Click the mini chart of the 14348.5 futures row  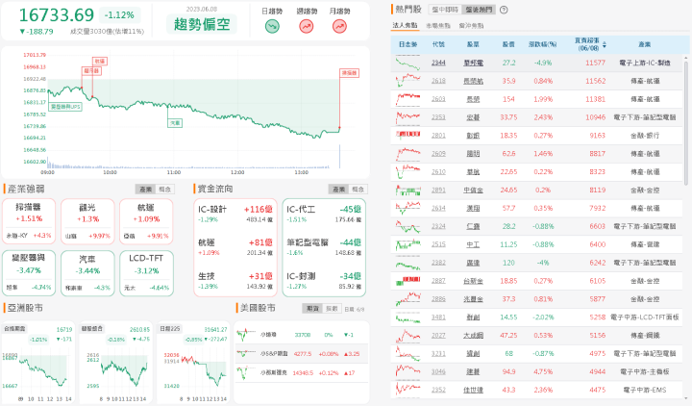246,373
